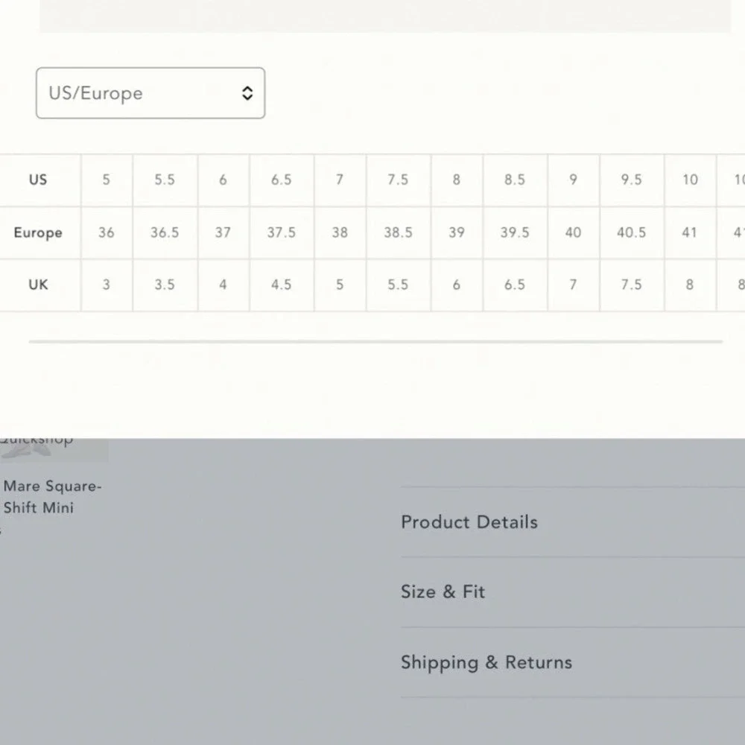Image resolution: width=745 pixels, height=745 pixels.
Task: Pick UK size 5.5 cell
Action: tap(398, 285)
